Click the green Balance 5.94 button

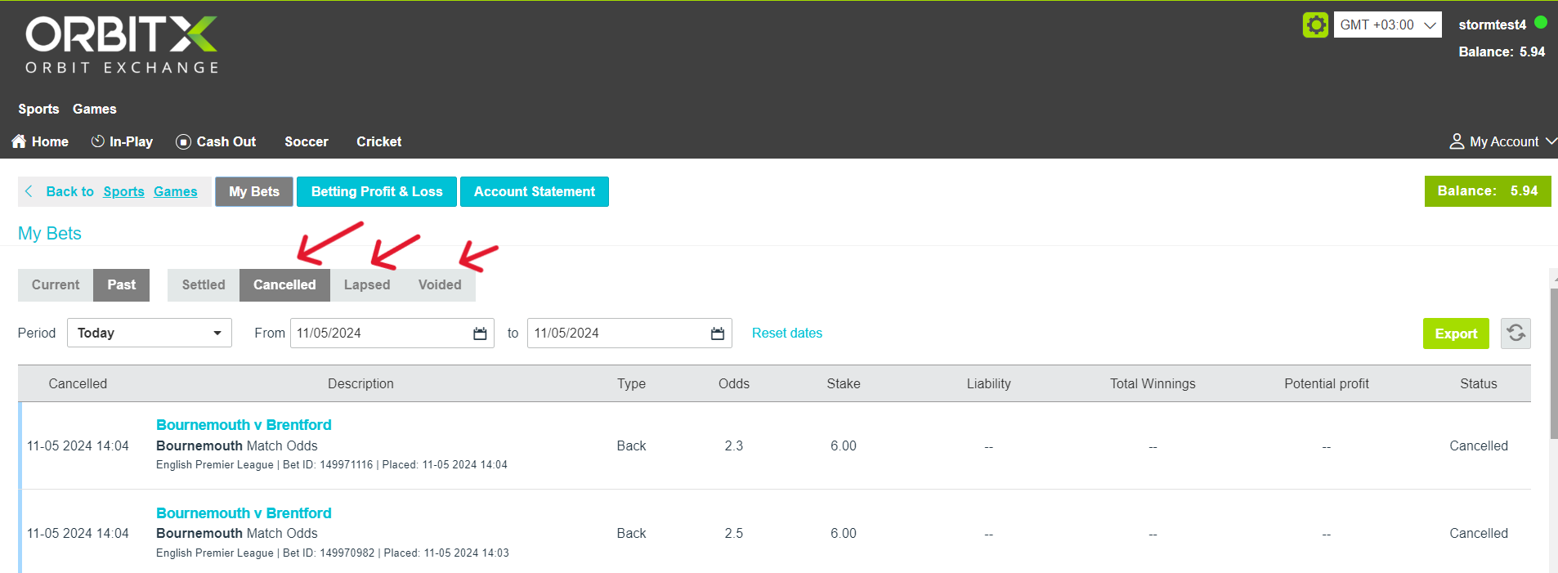pyautogui.click(x=1488, y=191)
